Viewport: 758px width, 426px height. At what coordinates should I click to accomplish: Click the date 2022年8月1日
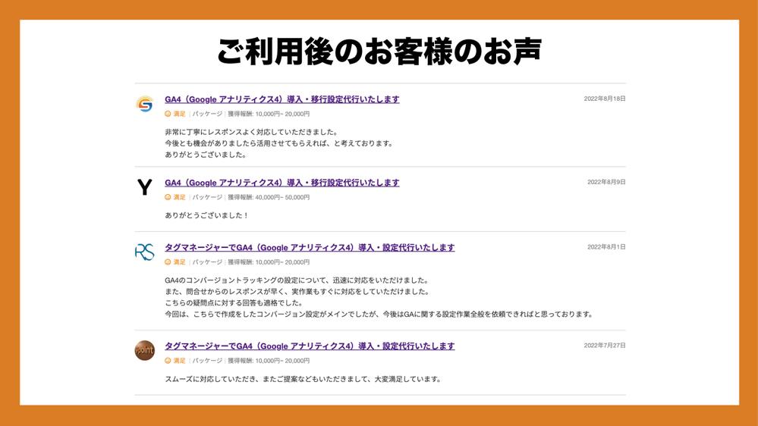[x=606, y=247]
